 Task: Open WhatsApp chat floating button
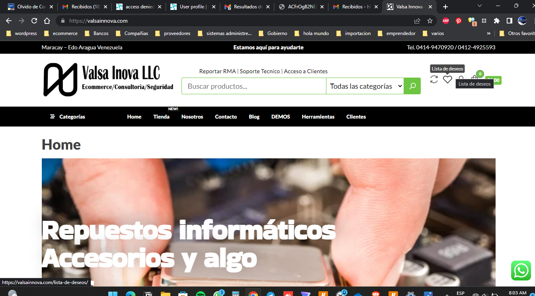(521, 271)
